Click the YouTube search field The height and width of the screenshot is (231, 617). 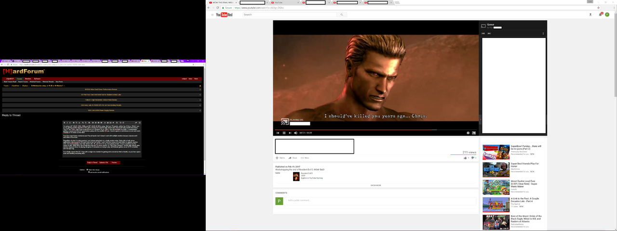pyautogui.click(x=289, y=15)
